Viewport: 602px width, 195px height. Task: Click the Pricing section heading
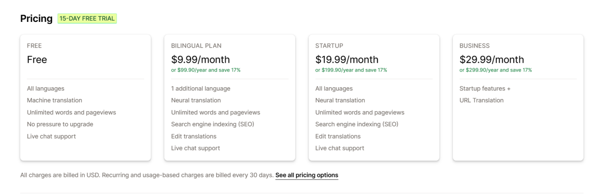click(36, 19)
